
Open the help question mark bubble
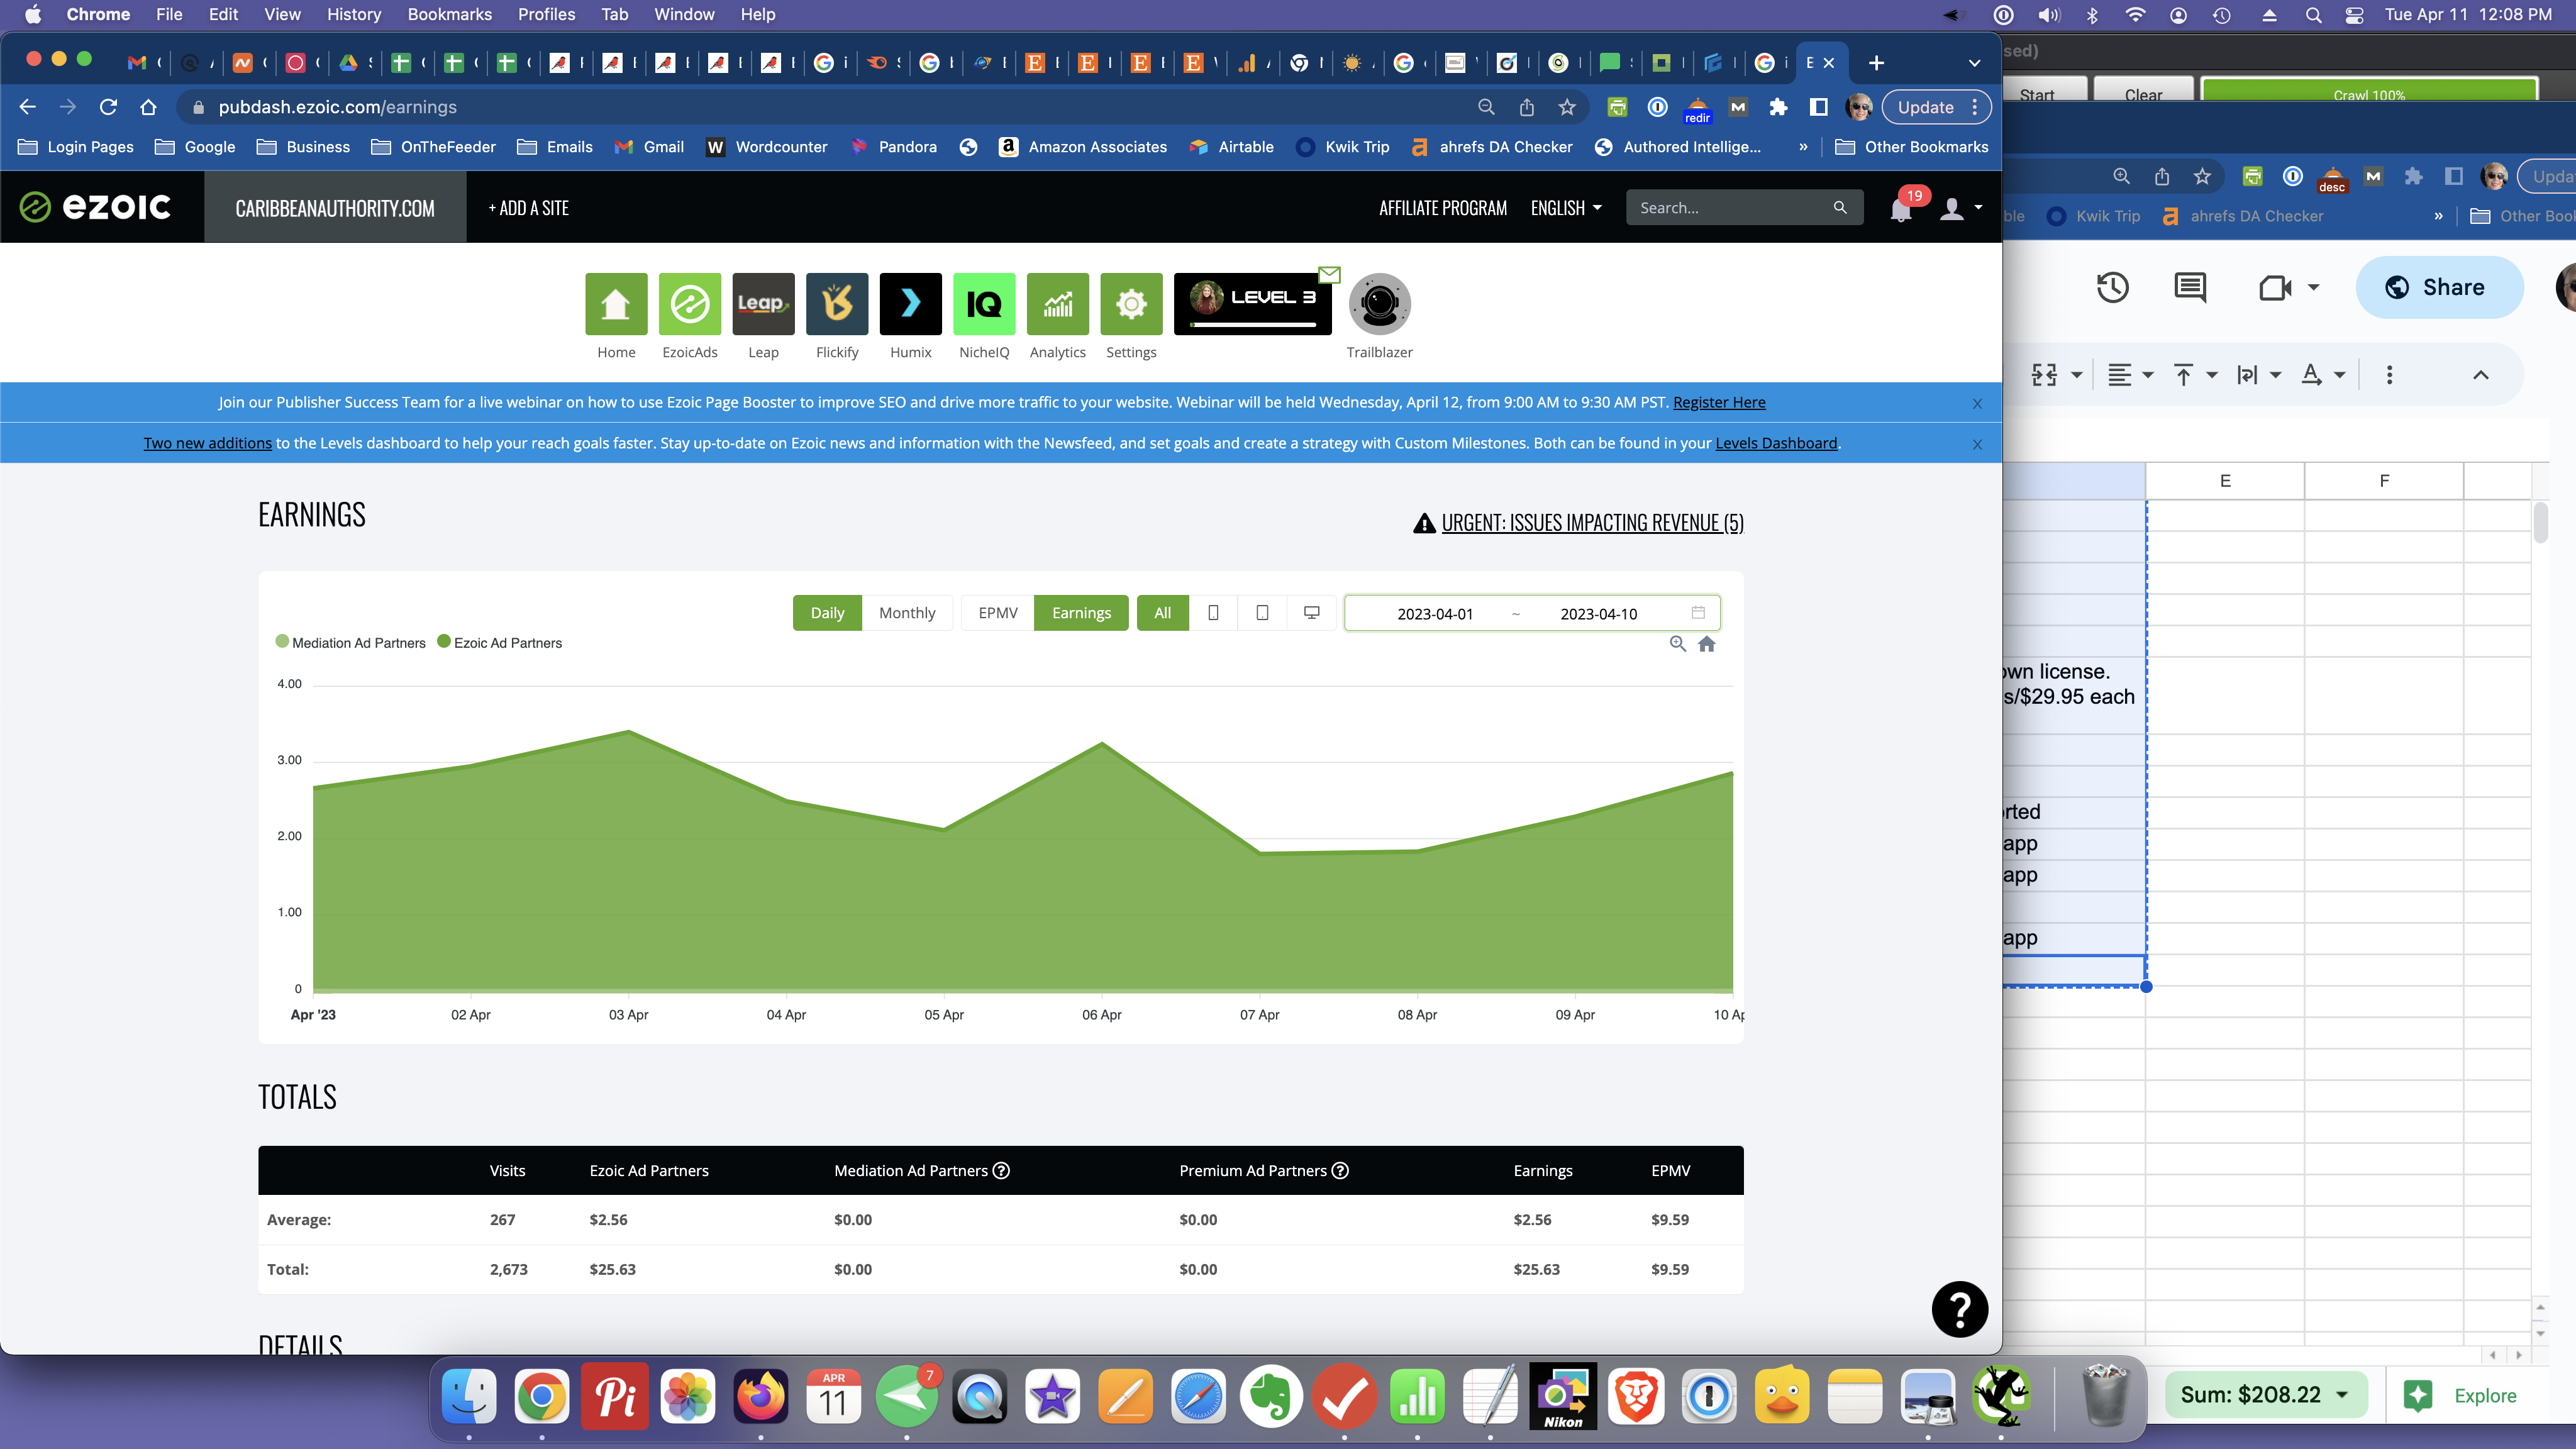[x=1960, y=1309]
